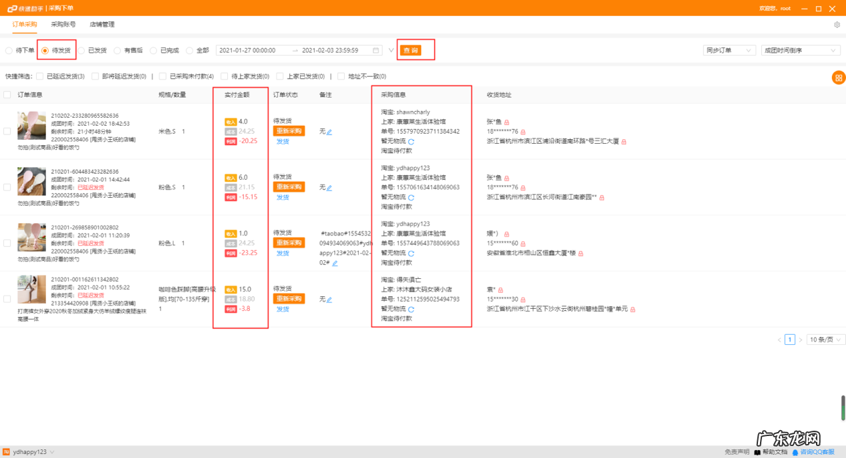Click 发货 link on the first order

click(283, 141)
